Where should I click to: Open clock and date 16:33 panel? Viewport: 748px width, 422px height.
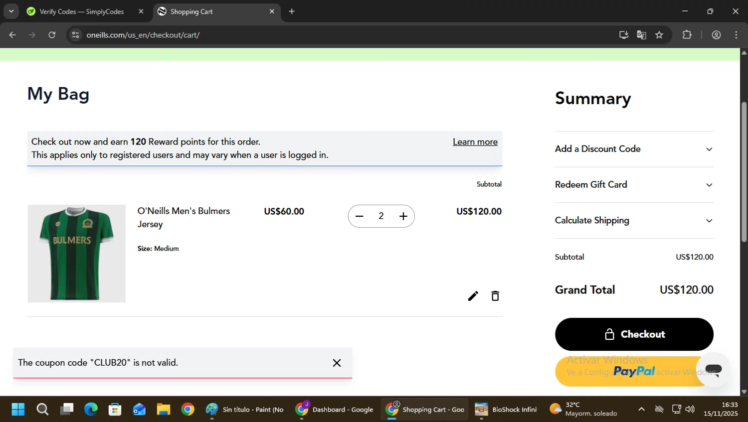point(721,410)
